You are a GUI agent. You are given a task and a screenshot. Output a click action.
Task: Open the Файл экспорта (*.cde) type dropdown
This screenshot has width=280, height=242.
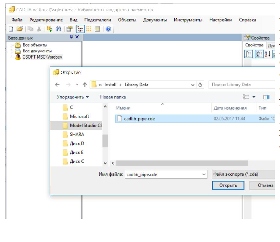pyautogui.click(x=243, y=174)
